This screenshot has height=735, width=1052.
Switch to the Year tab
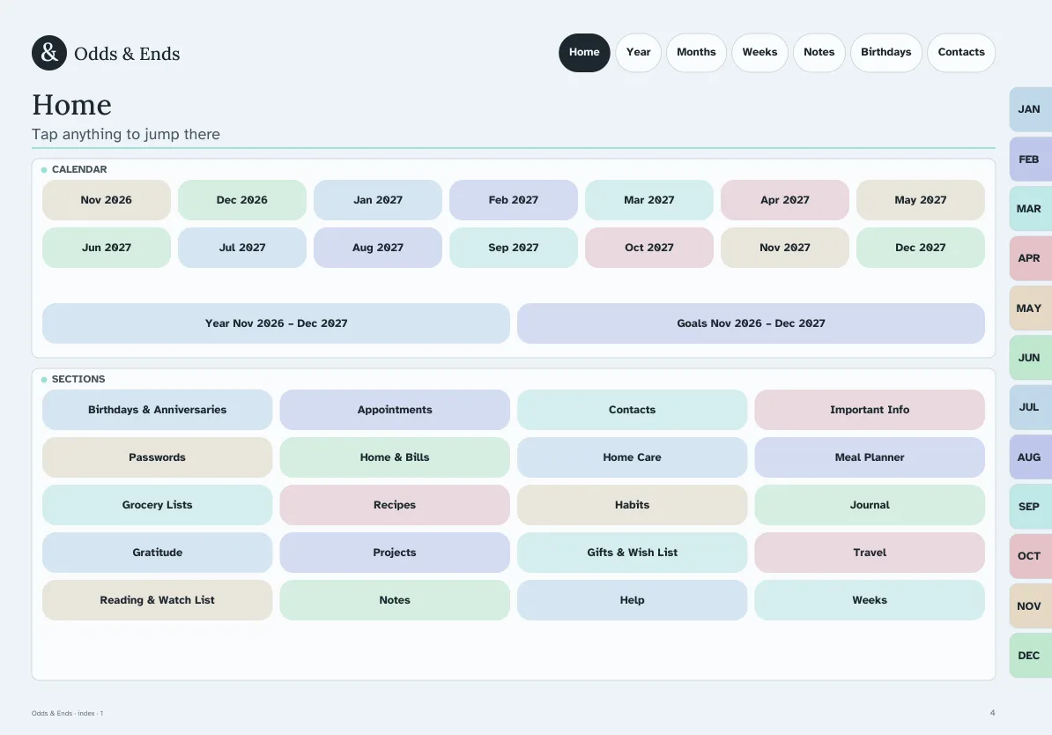tap(638, 52)
